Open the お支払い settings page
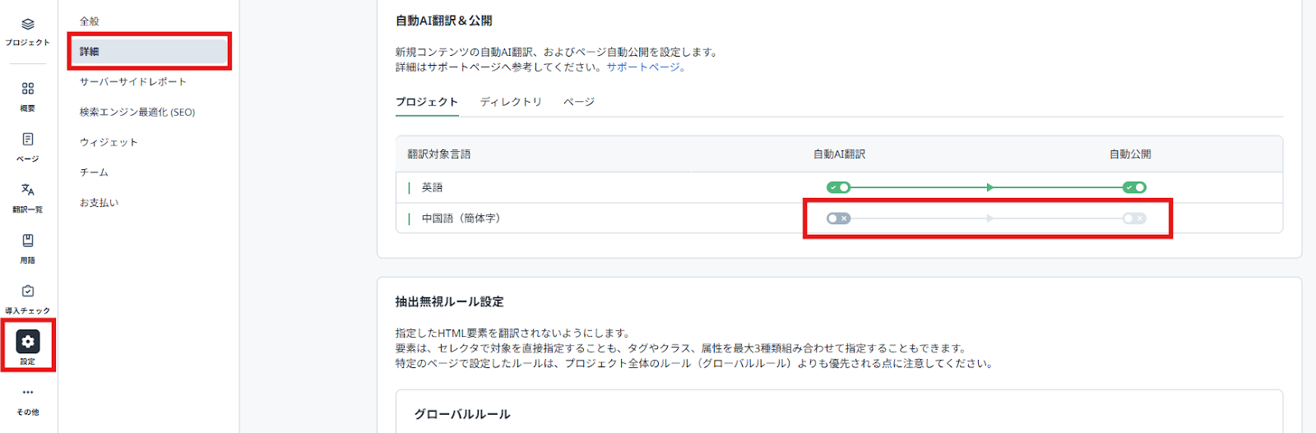Image resolution: width=1316 pixels, height=433 pixels. click(100, 202)
